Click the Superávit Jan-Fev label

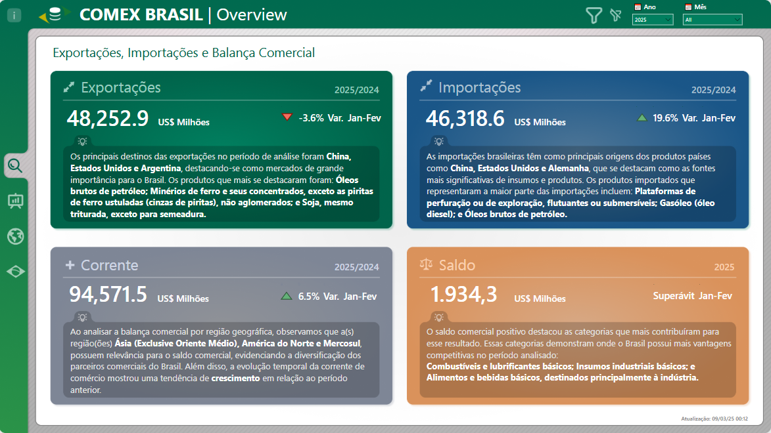(692, 295)
